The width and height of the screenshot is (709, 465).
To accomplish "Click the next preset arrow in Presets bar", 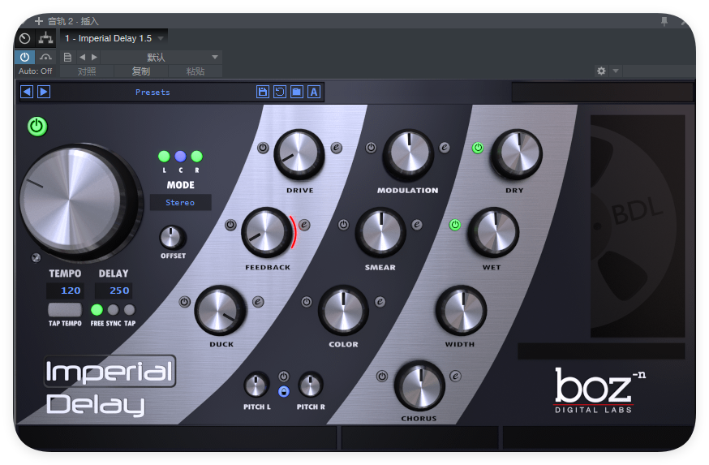I will [x=44, y=92].
